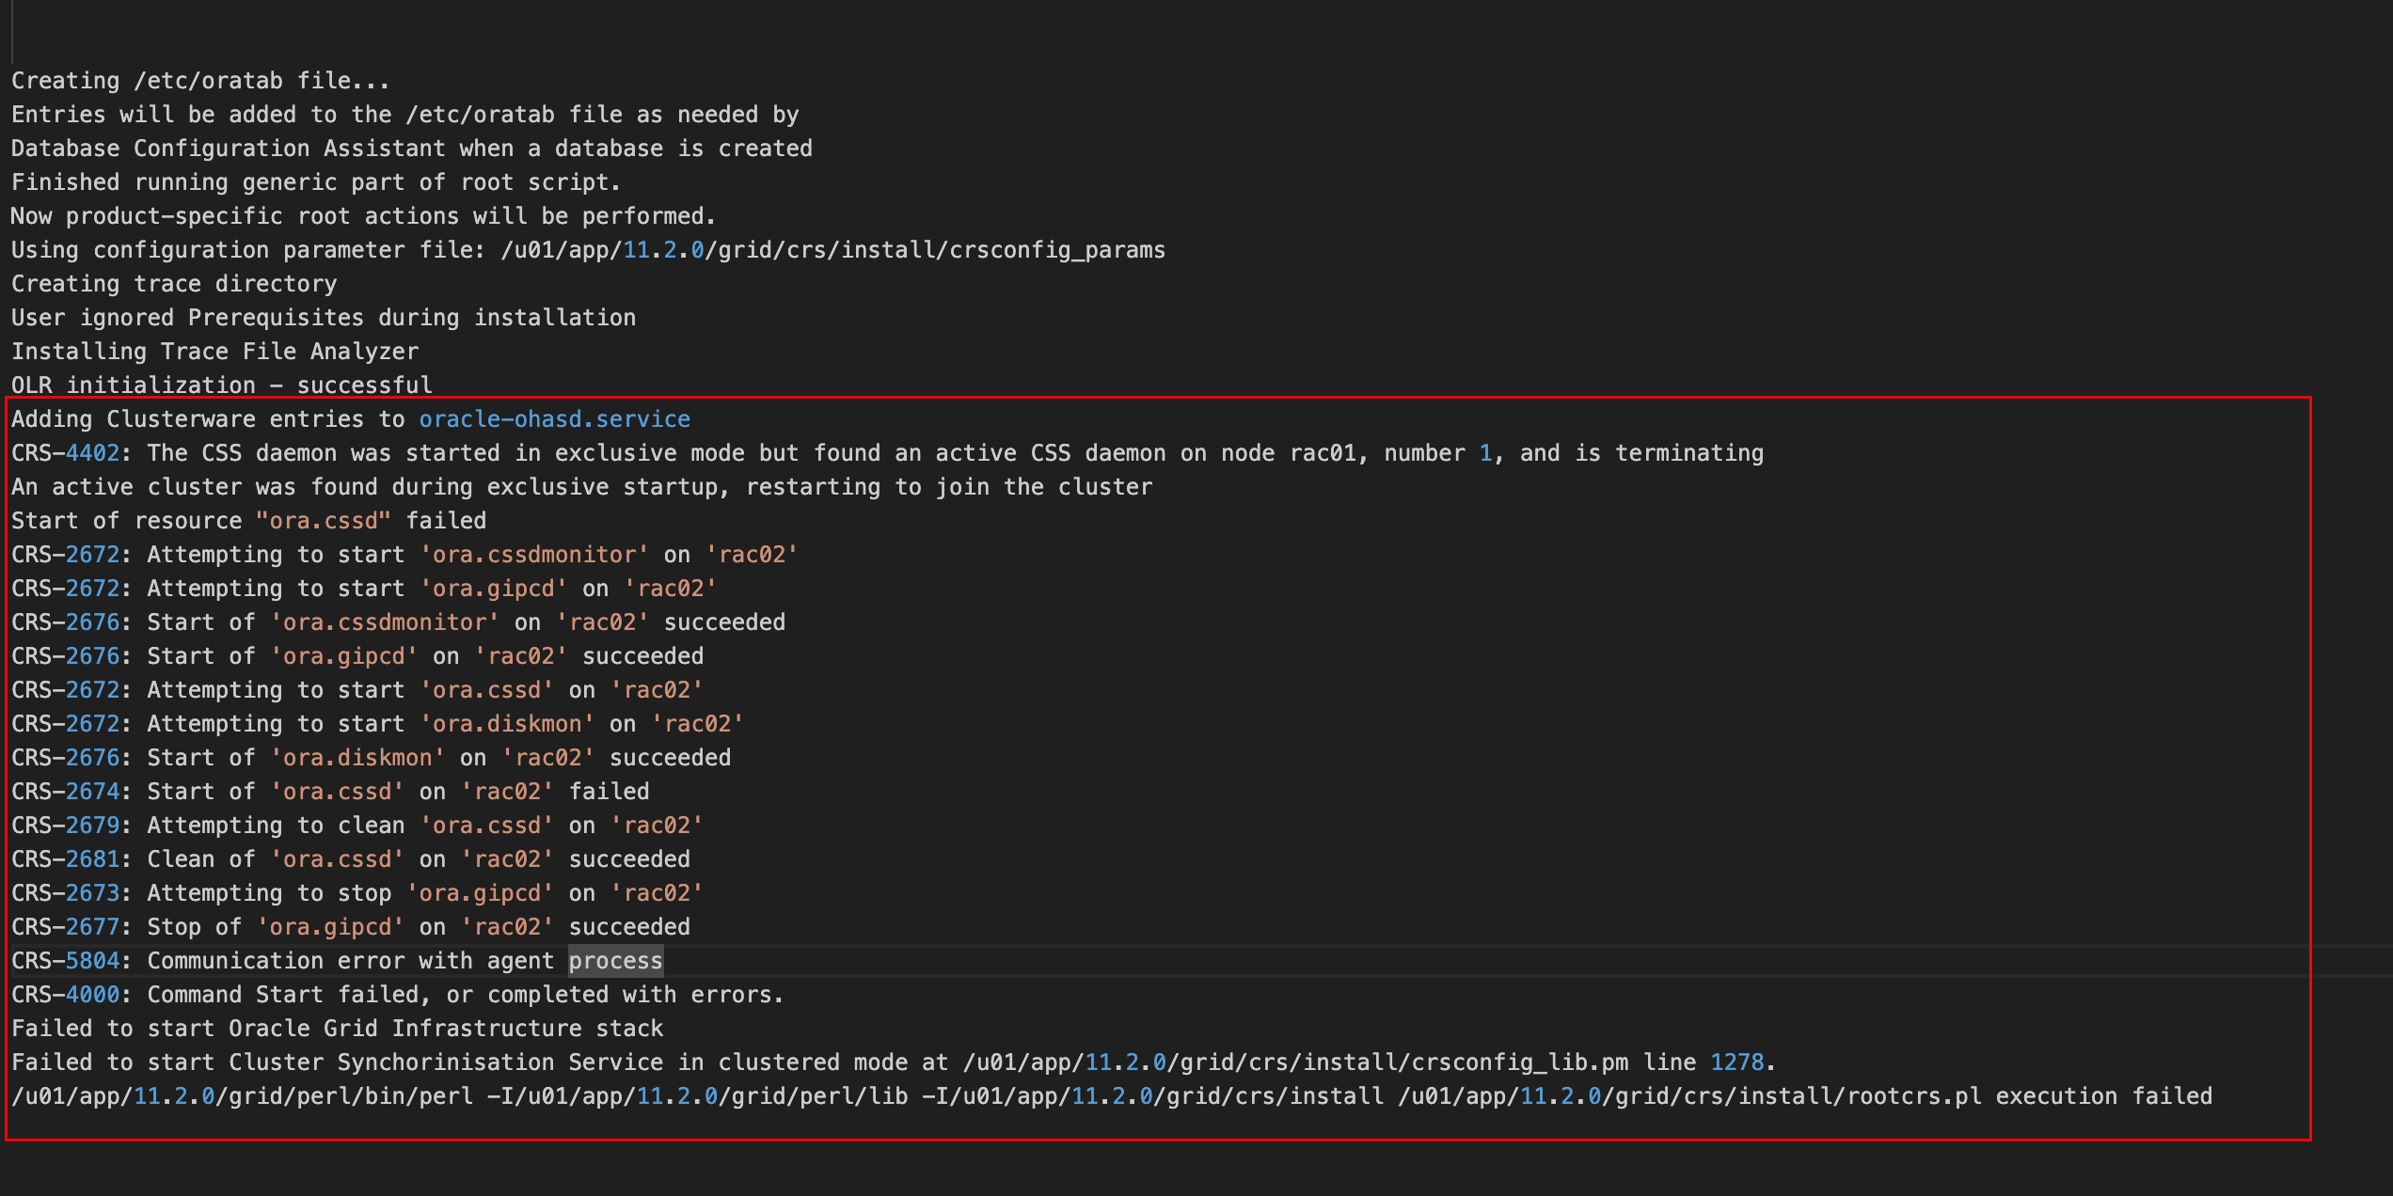Click 'crsconfig_lib.pm' file name text

point(1518,1062)
